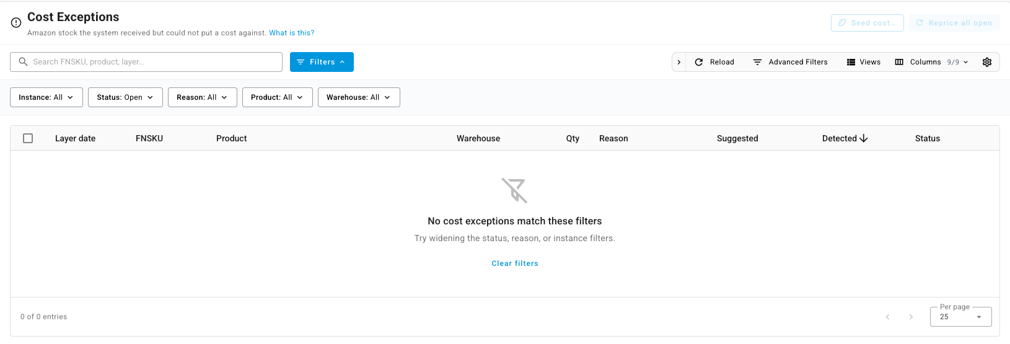This screenshot has width=1010, height=344.
Task: Click Reprice all open button
Action: coord(954,23)
